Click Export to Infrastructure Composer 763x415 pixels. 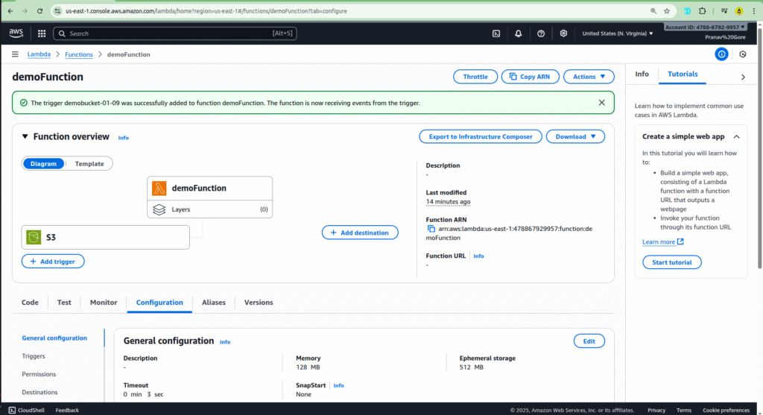[481, 136]
